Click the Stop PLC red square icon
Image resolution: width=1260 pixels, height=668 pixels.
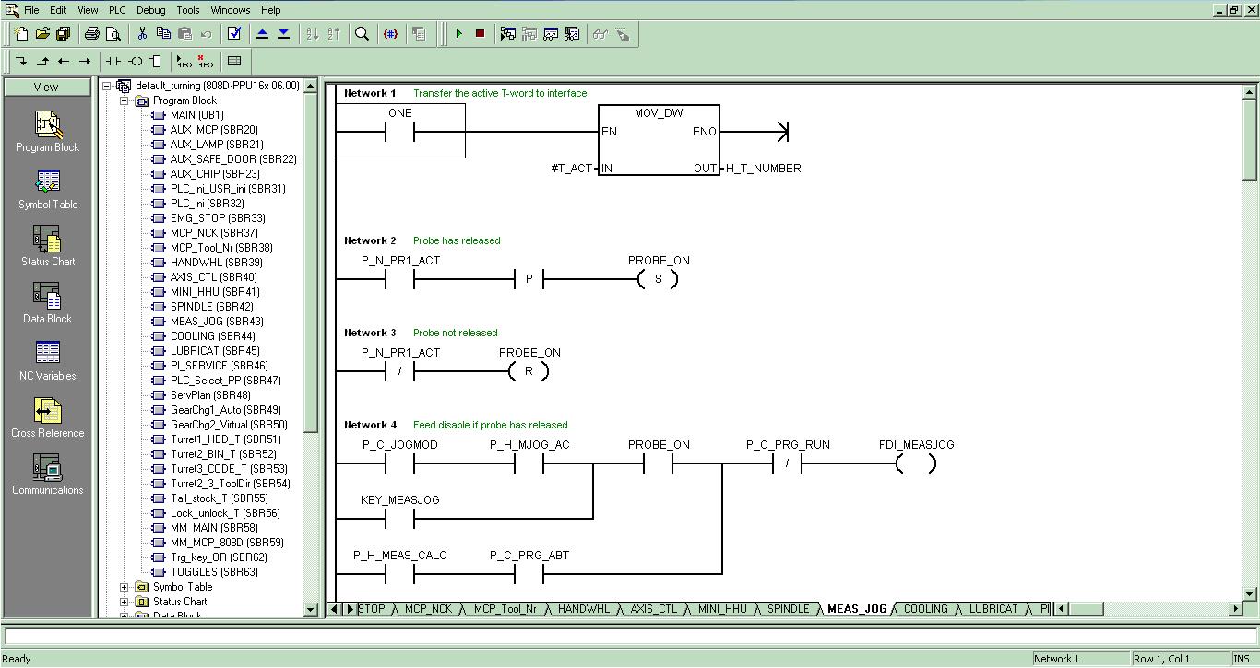480,34
